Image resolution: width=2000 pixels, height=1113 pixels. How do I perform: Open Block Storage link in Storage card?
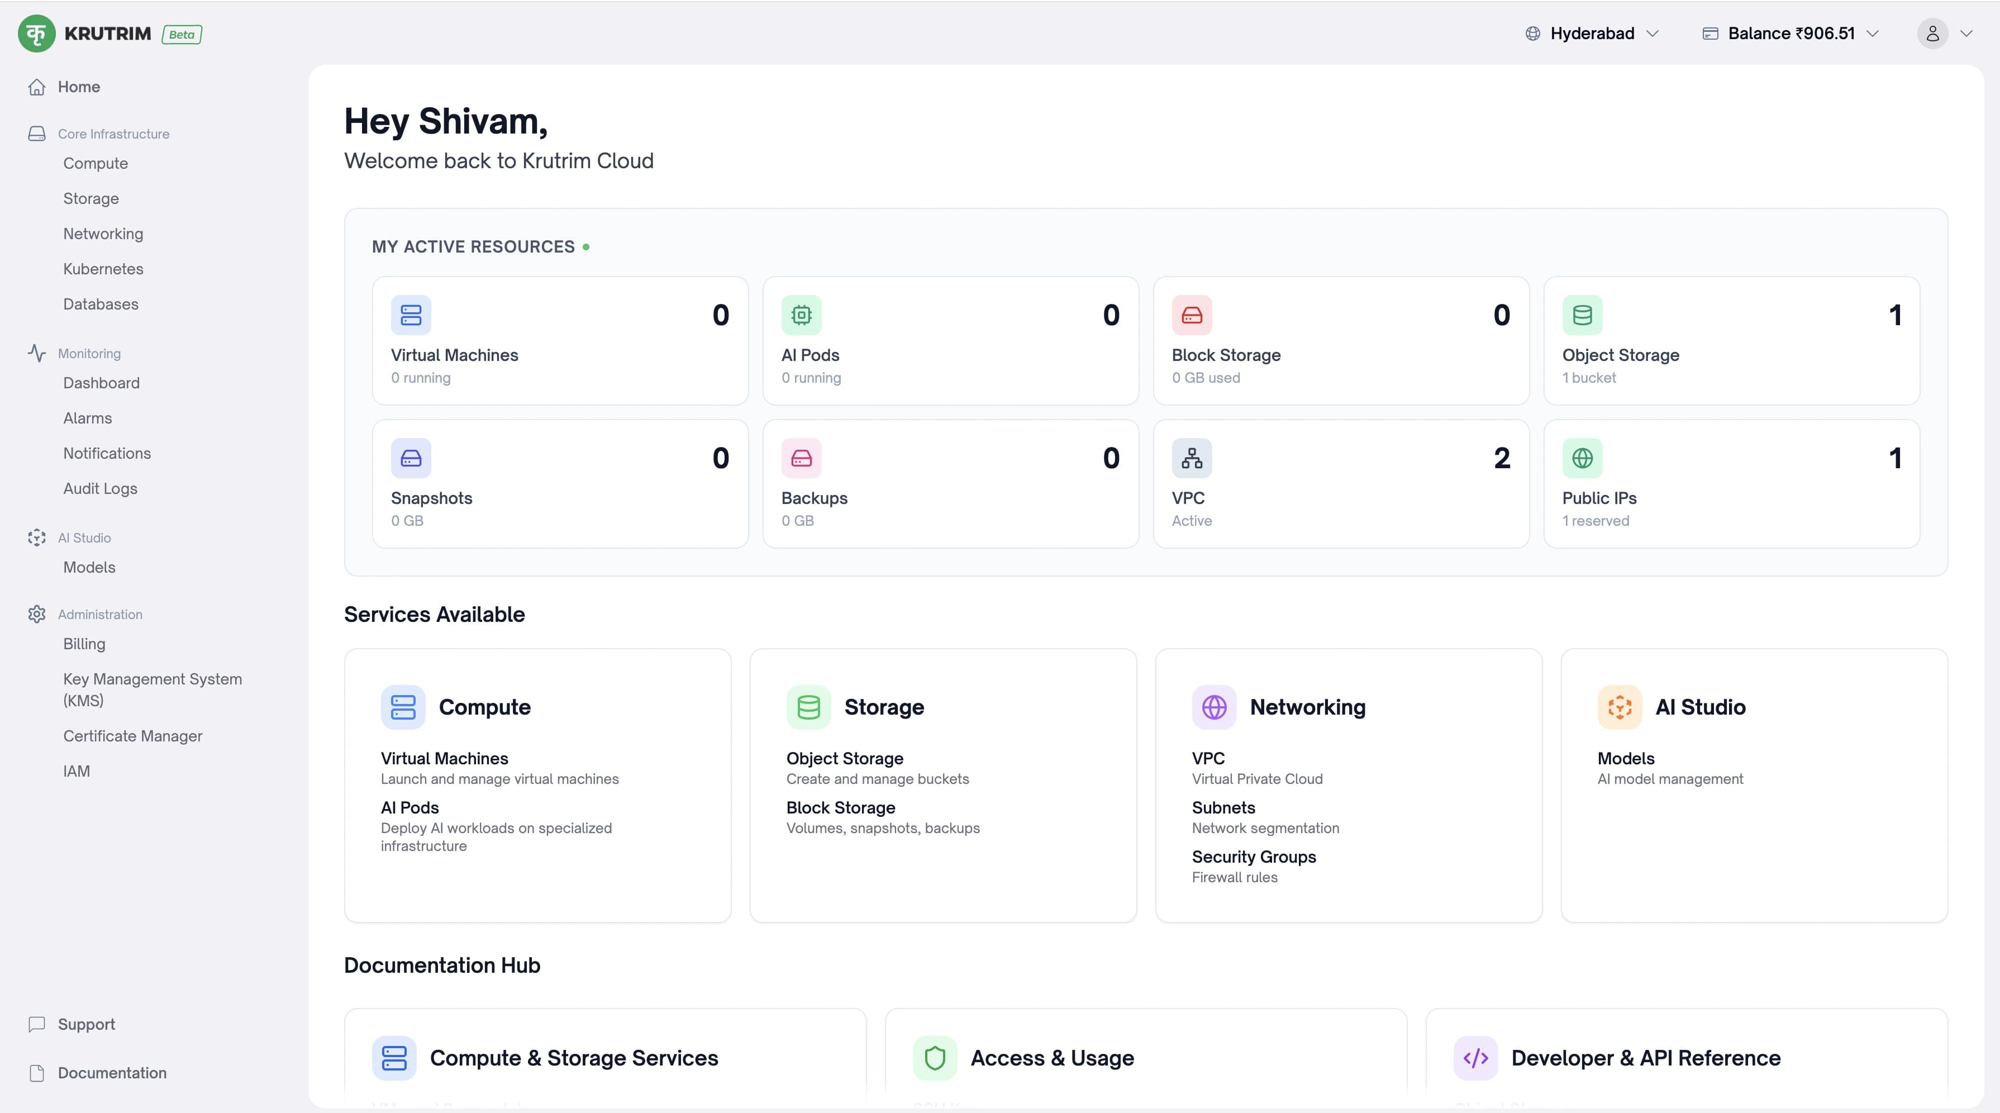[x=841, y=808]
